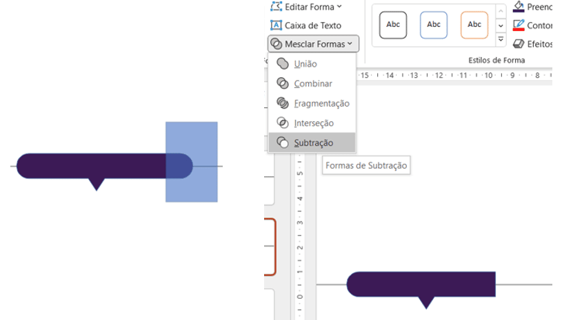
Task: Click the Editar Forma icon
Action: click(276, 7)
